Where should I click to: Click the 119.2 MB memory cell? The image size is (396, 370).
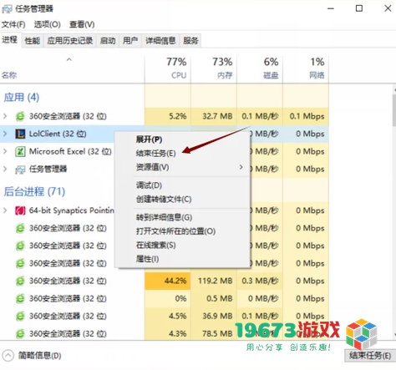[x=214, y=281]
